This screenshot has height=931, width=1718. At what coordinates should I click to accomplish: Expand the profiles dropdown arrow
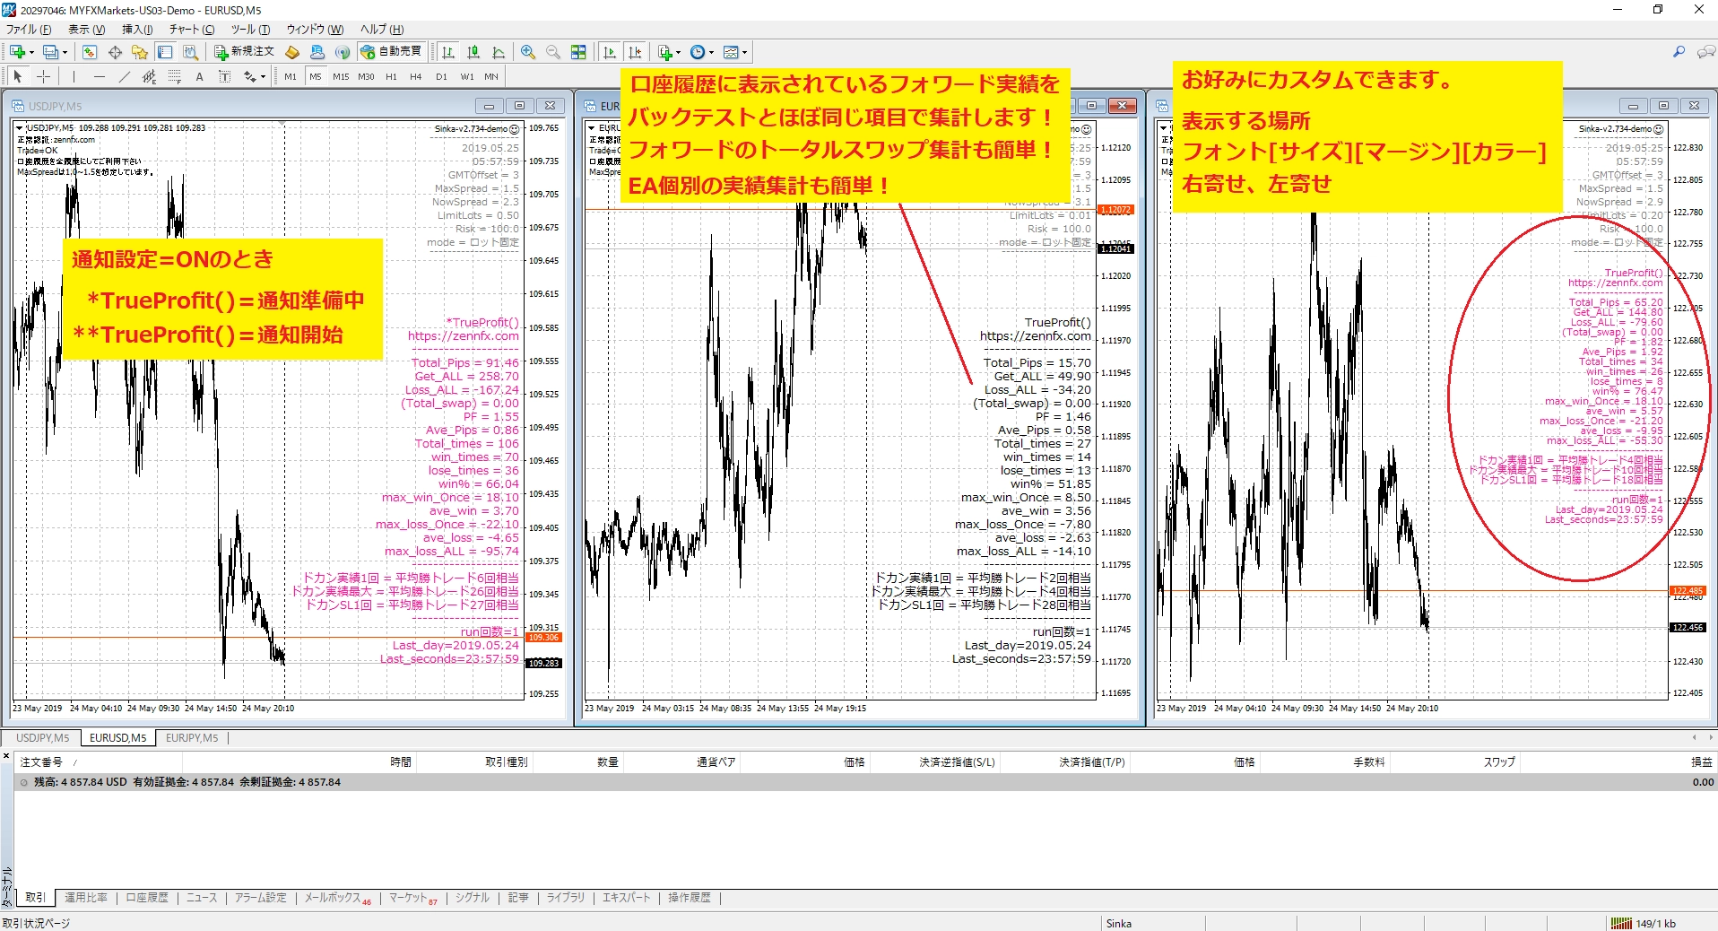tap(65, 52)
